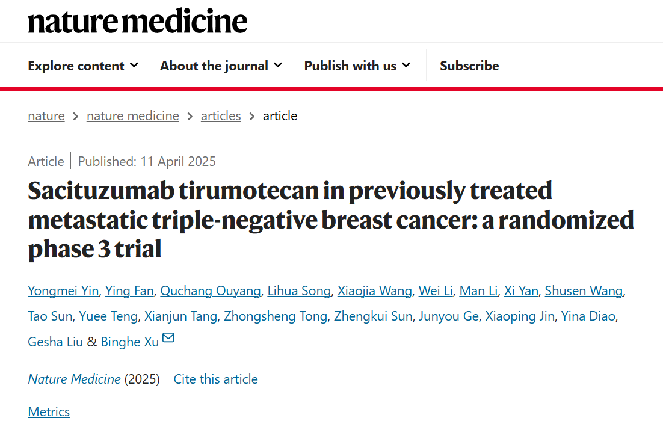Expand the Publish with us menu
This screenshot has height=430, width=663.
(x=357, y=66)
